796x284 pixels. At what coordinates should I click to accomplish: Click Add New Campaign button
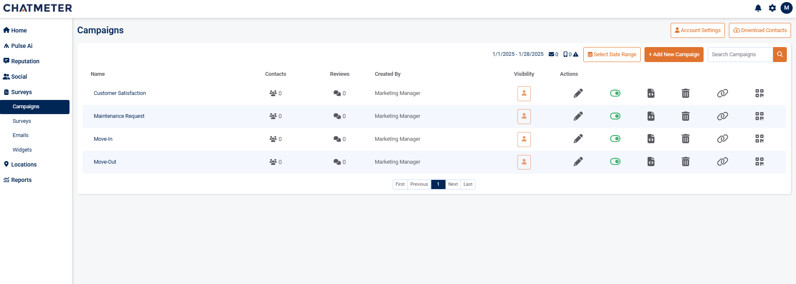coord(674,55)
